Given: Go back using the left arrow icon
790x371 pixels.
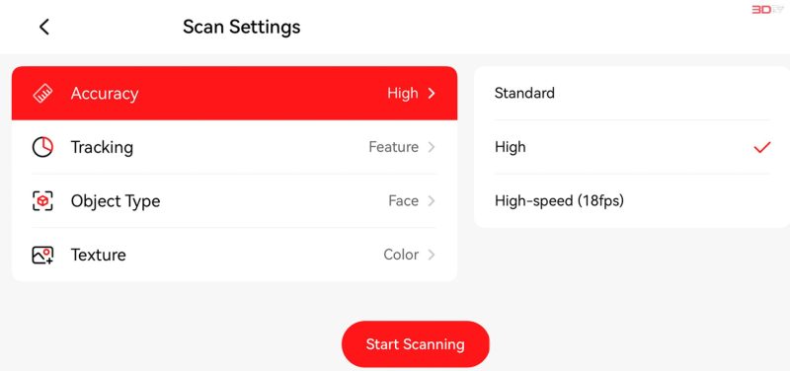Looking at the screenshot, I should click(44, 27).
